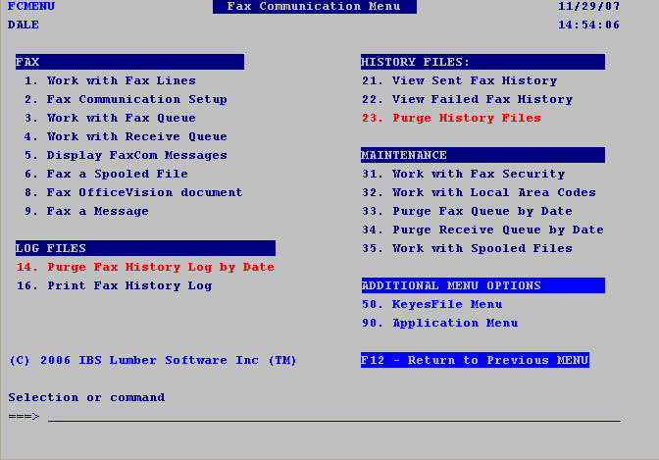Open Fax OfficeVision document option
Image resolution: width=659 pixels, height=460 pixels.
(x=133, y=192)
